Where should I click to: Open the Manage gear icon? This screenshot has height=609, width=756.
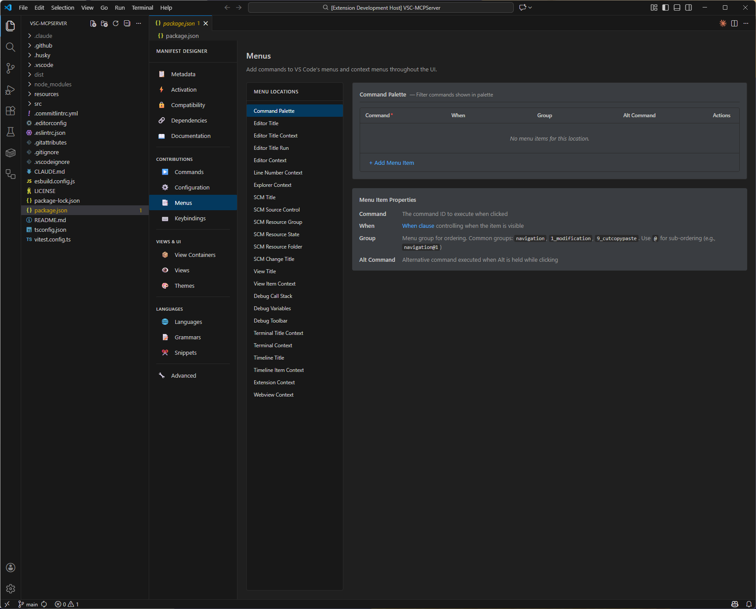[11, 589]
